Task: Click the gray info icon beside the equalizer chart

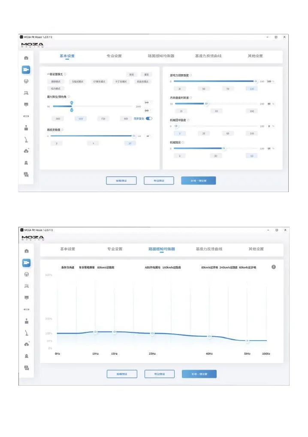Action: click(274, 267)
